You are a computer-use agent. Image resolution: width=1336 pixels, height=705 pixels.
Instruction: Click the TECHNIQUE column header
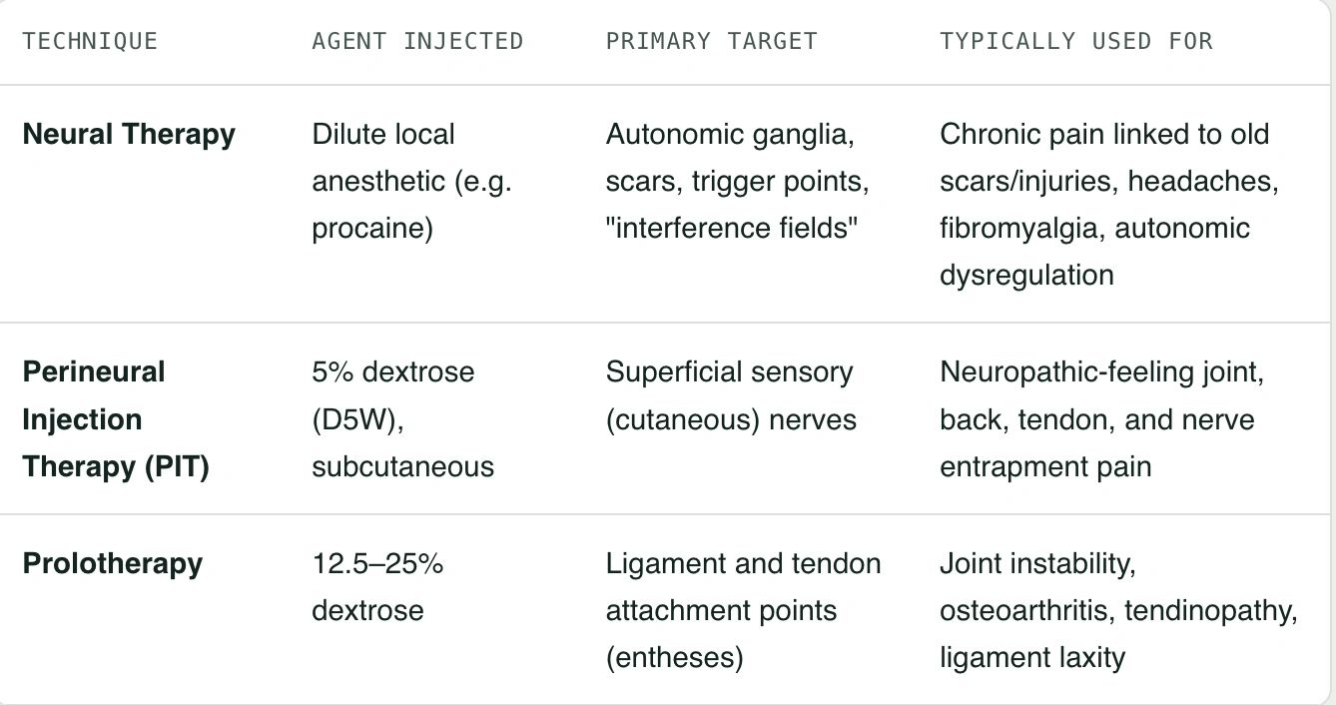point(90,41)
